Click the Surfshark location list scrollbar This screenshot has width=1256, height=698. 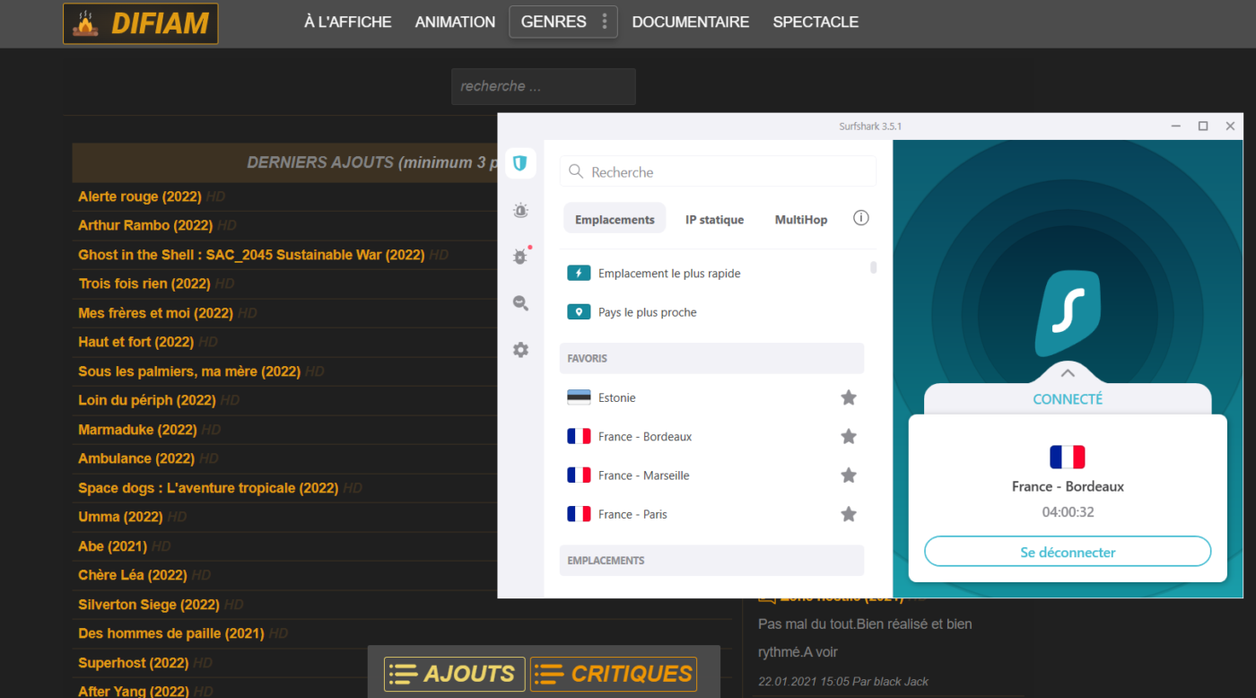pos(874,267)
